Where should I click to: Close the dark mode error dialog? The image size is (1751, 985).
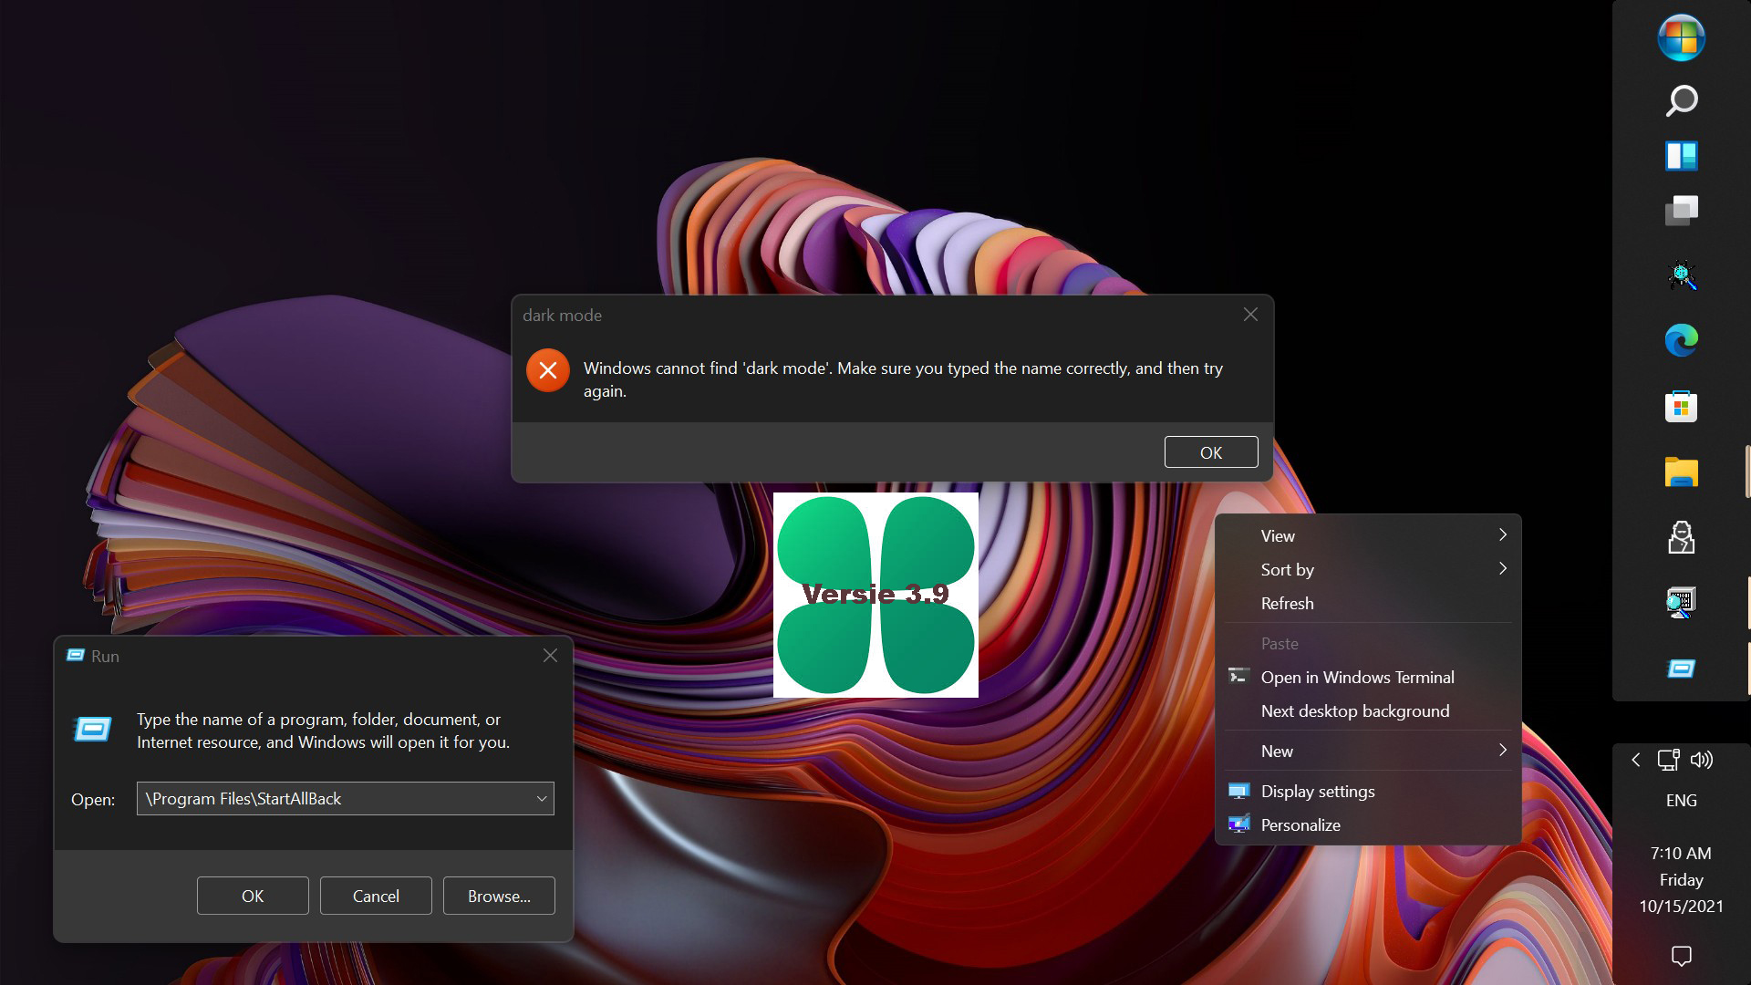1250,315
